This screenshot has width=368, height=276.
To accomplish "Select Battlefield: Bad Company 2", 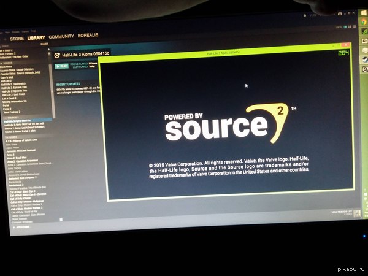I will [23, 178].
